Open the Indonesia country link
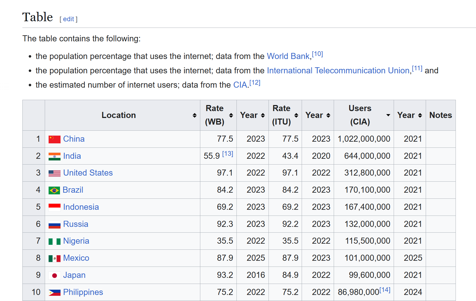This screenshot has height=301, width=476. tap(81, 207)
